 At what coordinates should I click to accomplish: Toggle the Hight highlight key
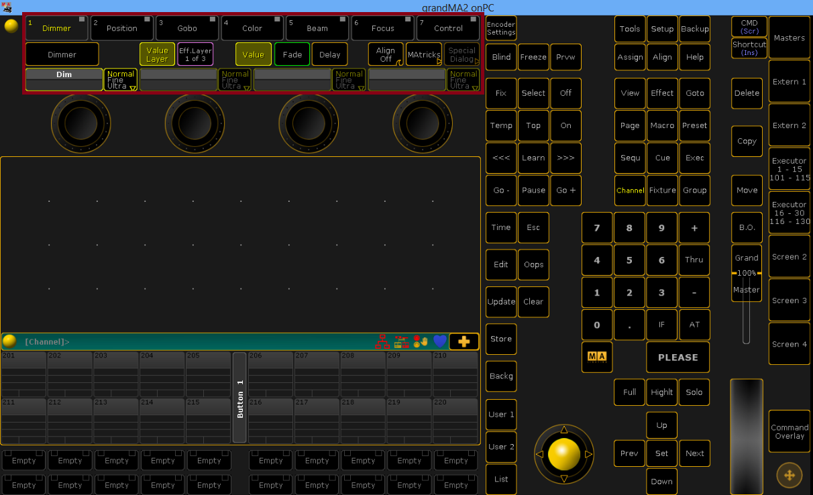(x=661, y=392)
